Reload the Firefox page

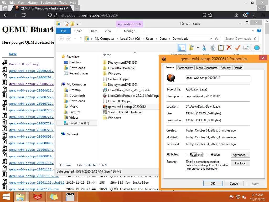[24, 15]
